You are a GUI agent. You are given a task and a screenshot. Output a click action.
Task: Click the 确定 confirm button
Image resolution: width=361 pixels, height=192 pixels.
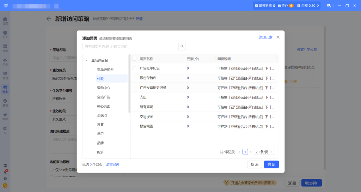pyautogui.click(x=271, y=164)
